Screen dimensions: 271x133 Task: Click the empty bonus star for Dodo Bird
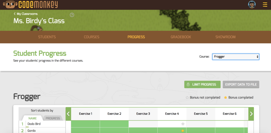(x=183, y=124)
